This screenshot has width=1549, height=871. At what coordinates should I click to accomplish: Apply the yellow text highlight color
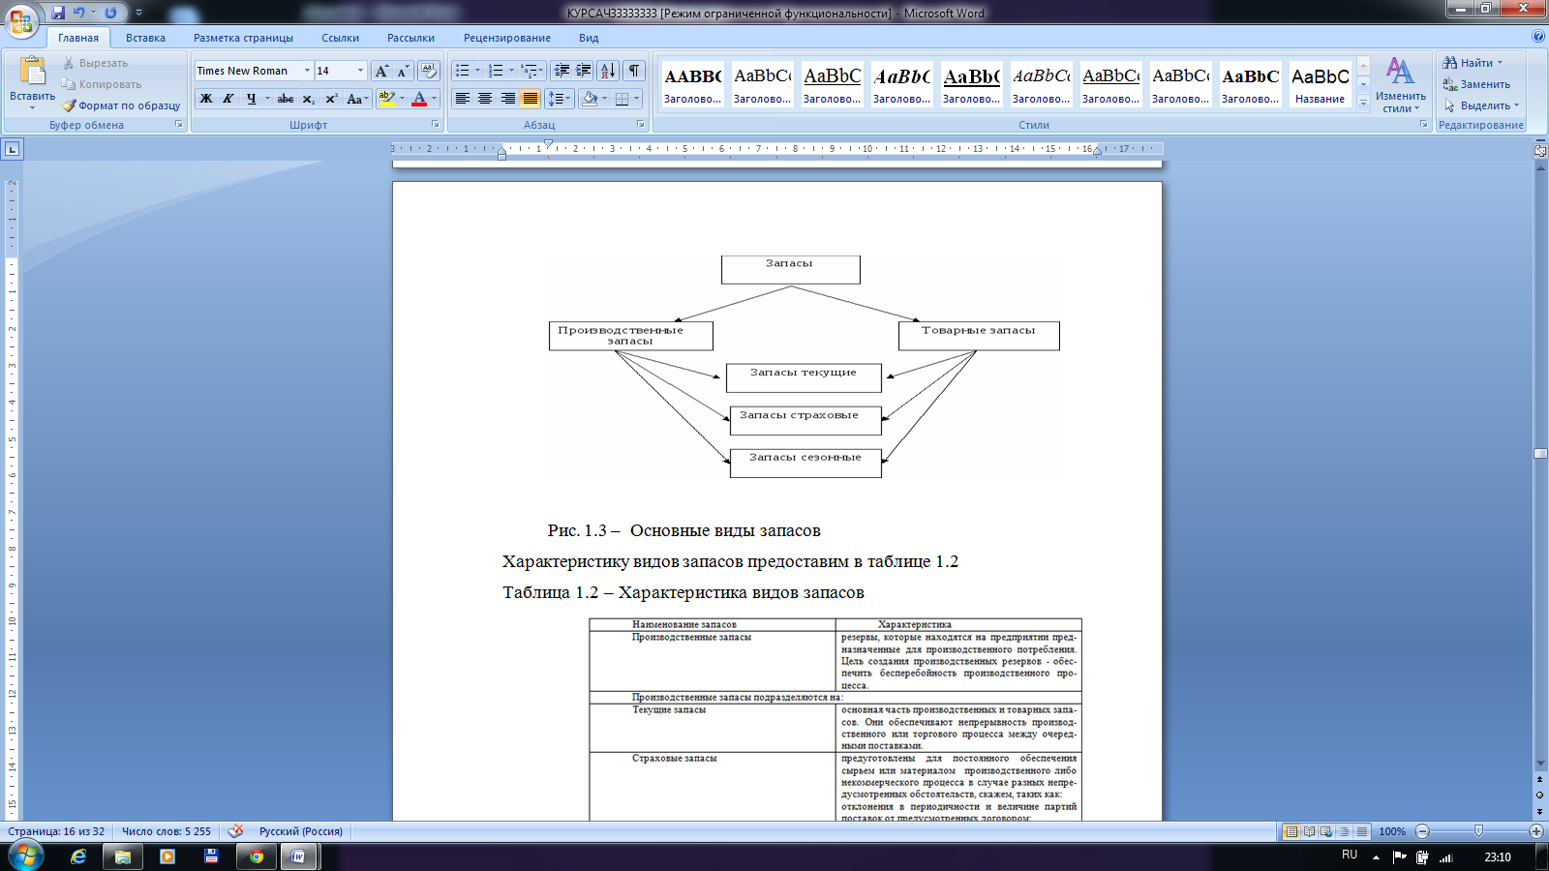[386, 99]
